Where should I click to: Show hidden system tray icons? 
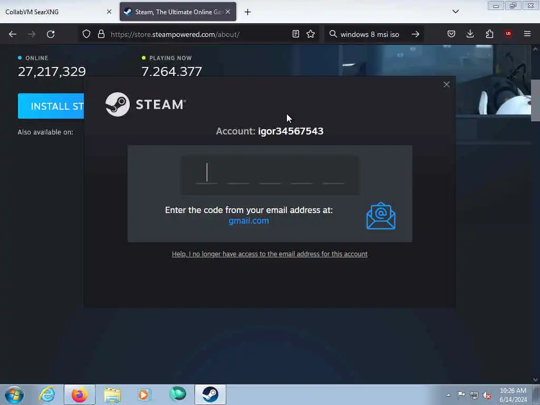pos(448,395)
